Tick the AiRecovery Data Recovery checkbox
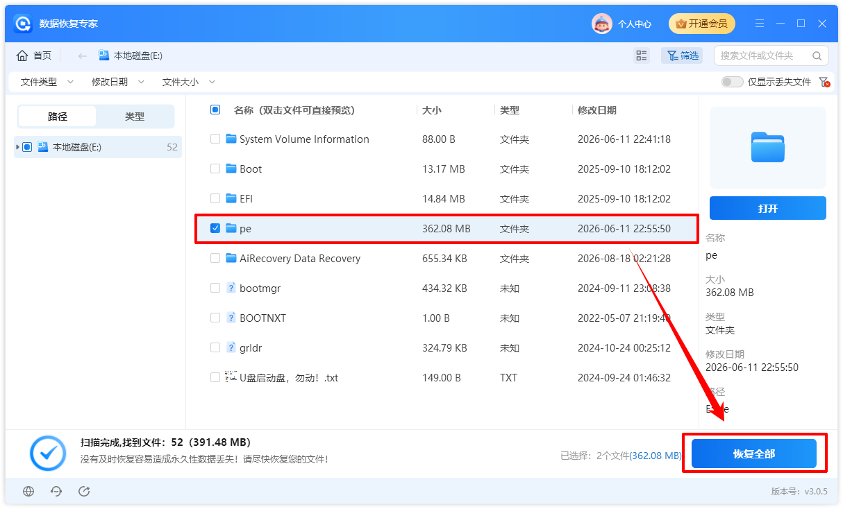Screen dimensions: 843x509 click(x=215, y=258)
